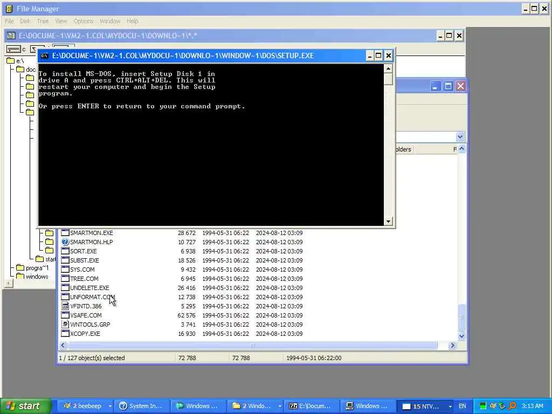The height and width of the screenshot is (414, 552).
Task: Open the Disk menu
Action: (x=25, y=21)
